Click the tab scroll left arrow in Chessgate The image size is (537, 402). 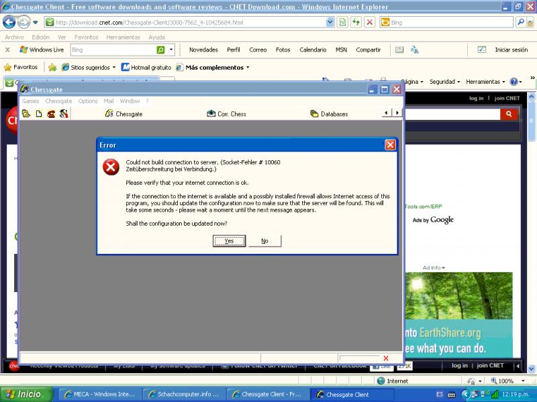(387, 113)
